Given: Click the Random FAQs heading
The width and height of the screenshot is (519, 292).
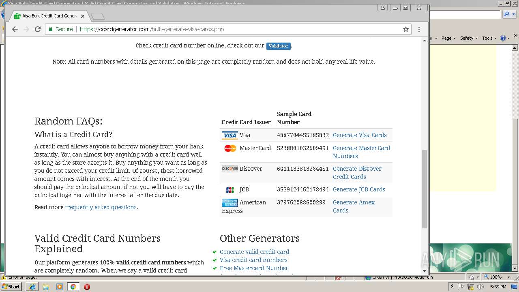Looking at the screenshot, I should click(x=69, y=121).
